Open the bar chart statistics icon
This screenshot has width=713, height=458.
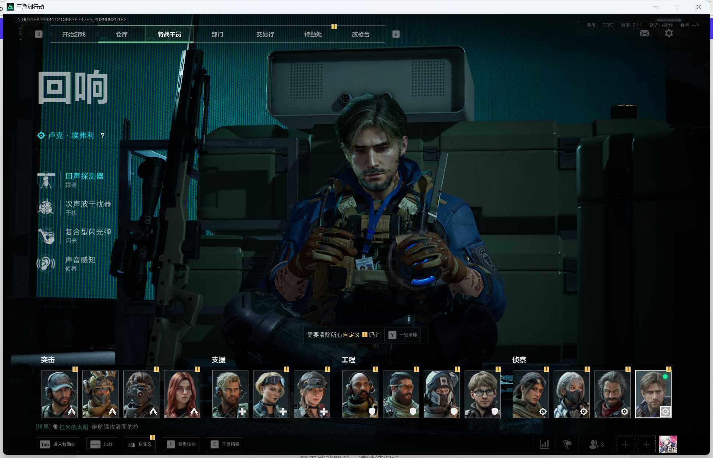pos(544,444)
